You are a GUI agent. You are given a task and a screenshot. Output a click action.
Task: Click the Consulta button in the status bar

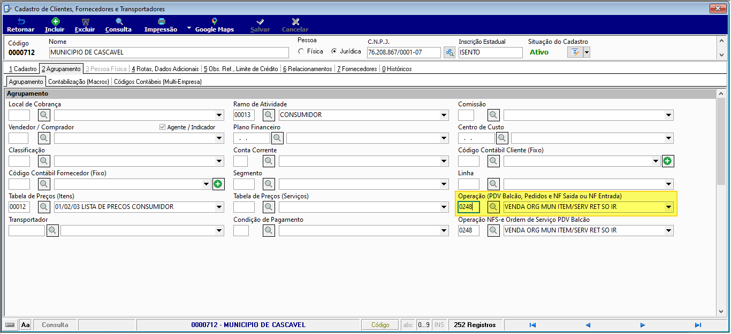point(55,325)
